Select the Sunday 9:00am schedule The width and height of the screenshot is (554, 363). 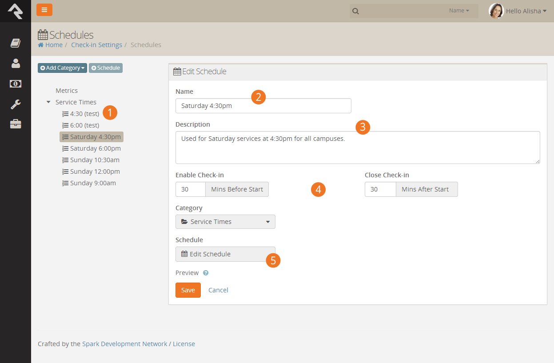pyautogui.click(x=89, y=183)
